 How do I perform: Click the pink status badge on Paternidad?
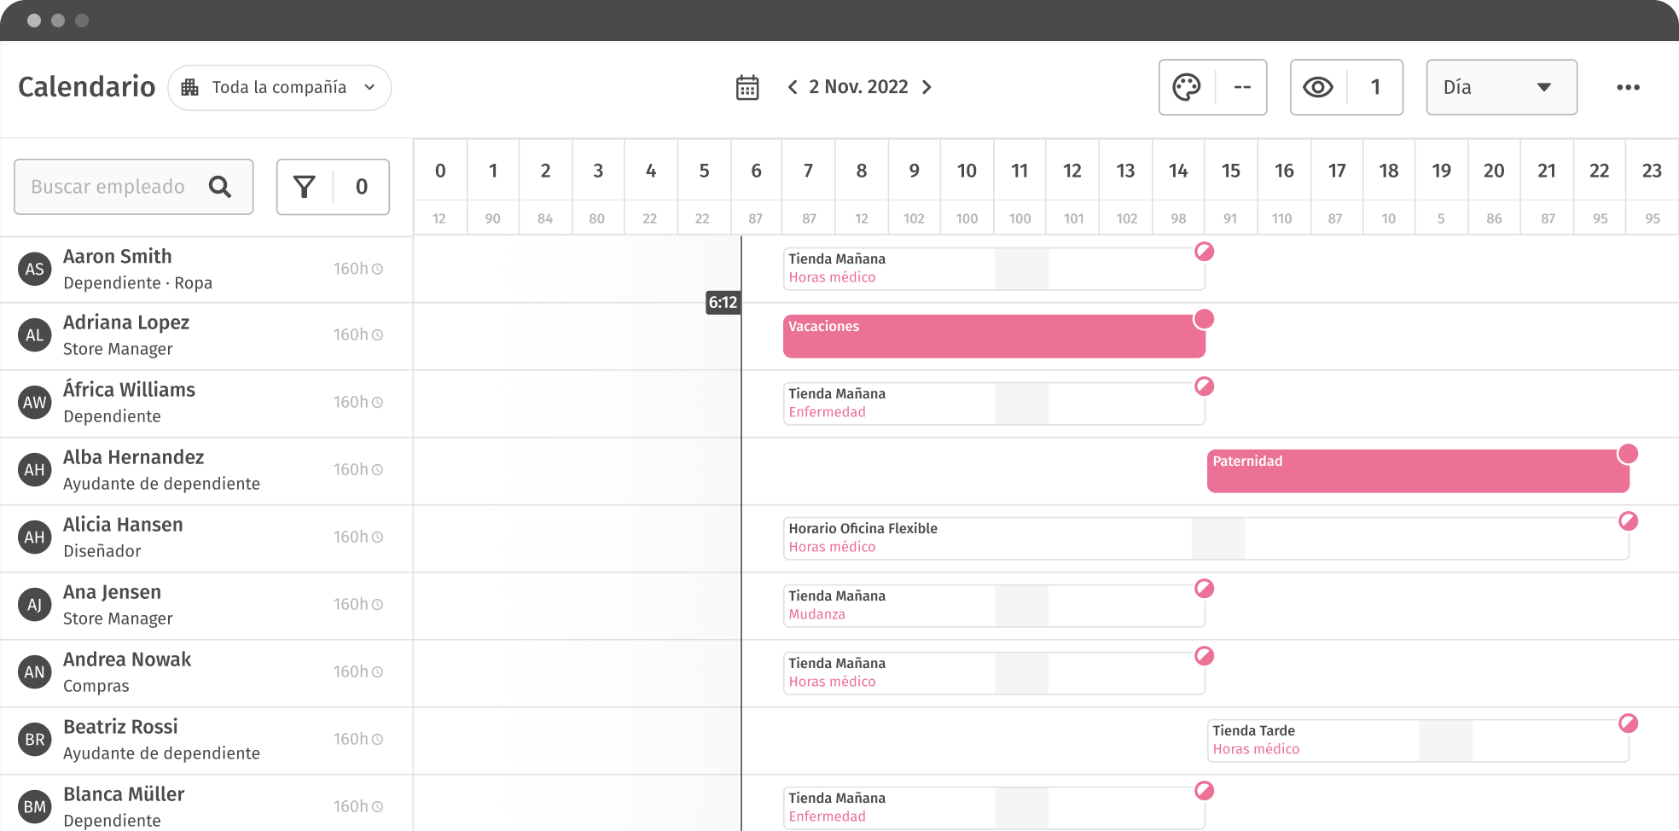[1628, 454]
